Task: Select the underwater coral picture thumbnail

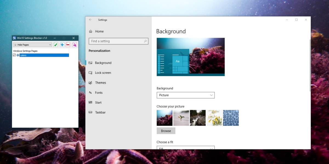Action: click(164, 118)
